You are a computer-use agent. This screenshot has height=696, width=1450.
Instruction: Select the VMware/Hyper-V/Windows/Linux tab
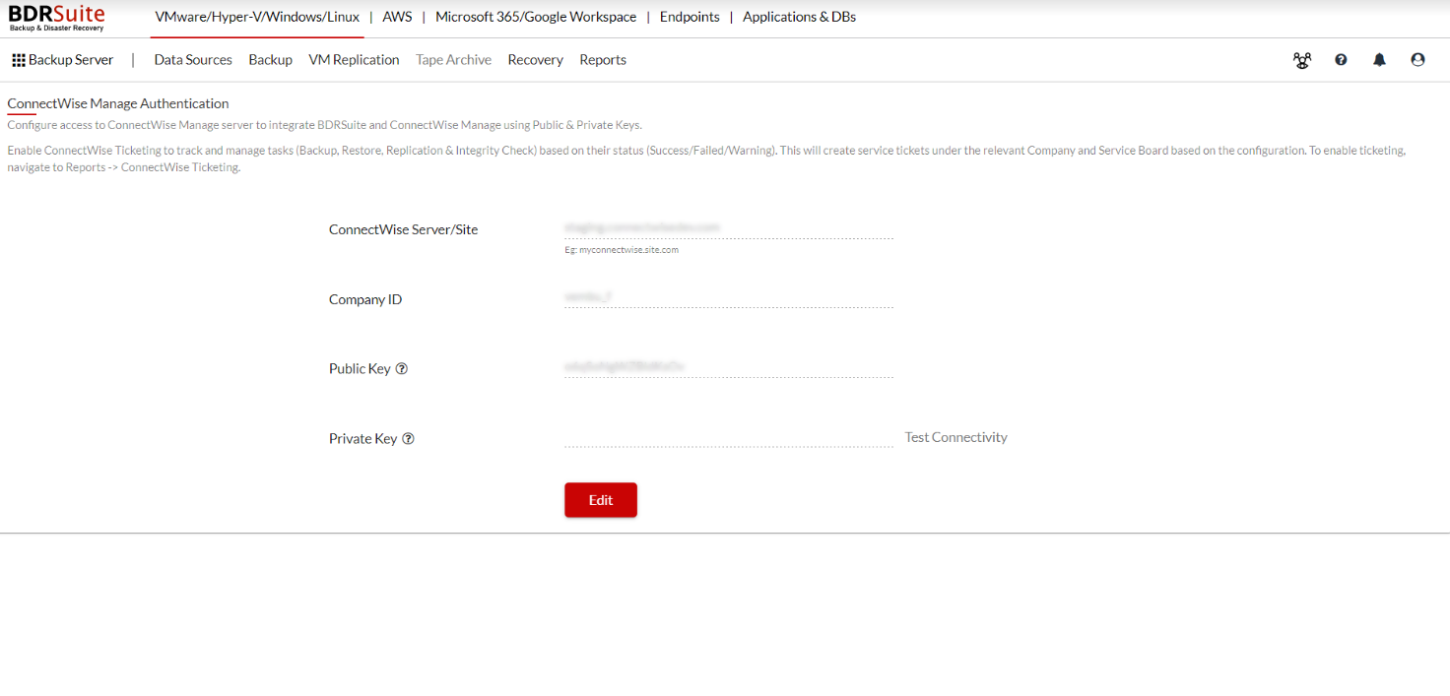point(257,17)
